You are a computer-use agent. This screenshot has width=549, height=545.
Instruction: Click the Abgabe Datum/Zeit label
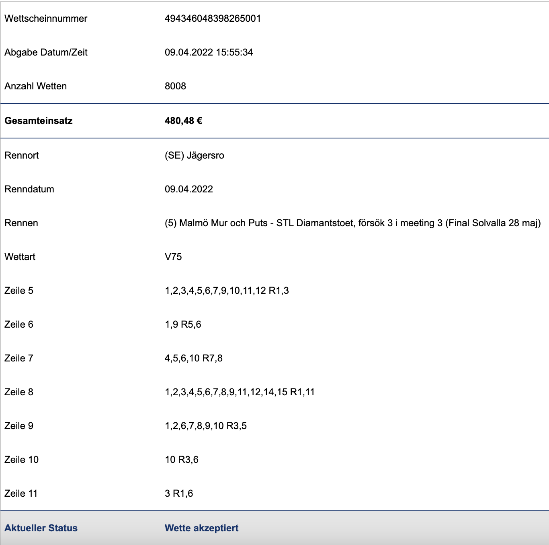pyautogui.click(x=46, y=52)
